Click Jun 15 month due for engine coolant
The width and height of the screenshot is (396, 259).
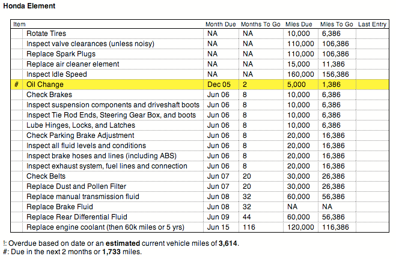pos(218,227)
